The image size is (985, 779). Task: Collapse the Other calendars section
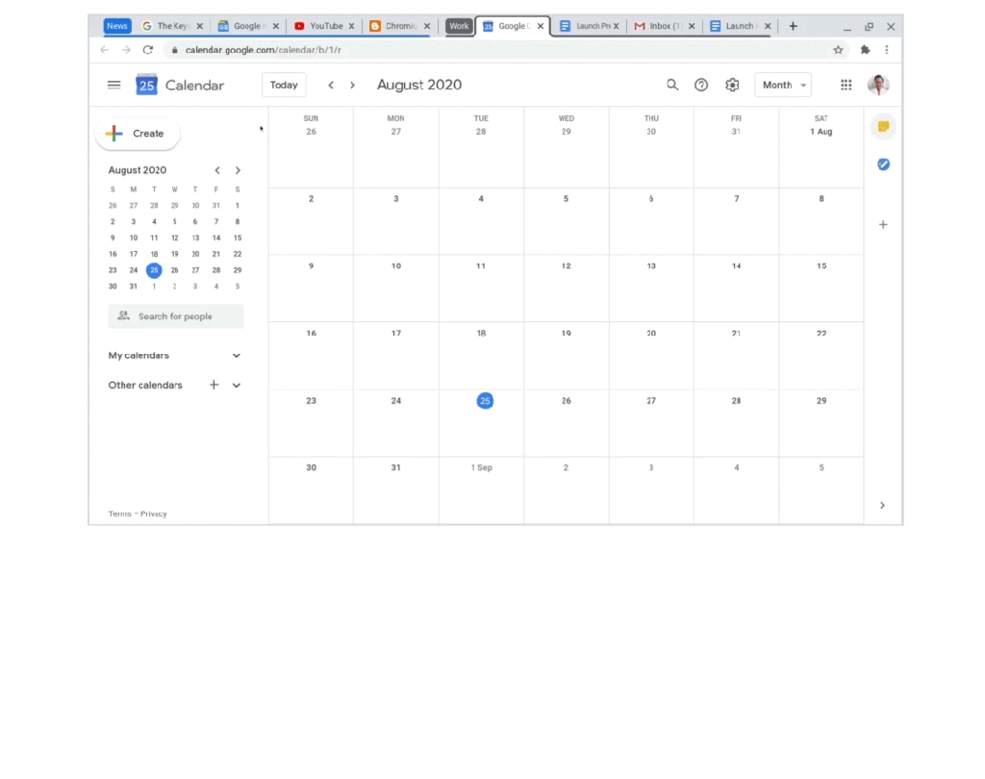pyautogui.click(x=237, y=386)
